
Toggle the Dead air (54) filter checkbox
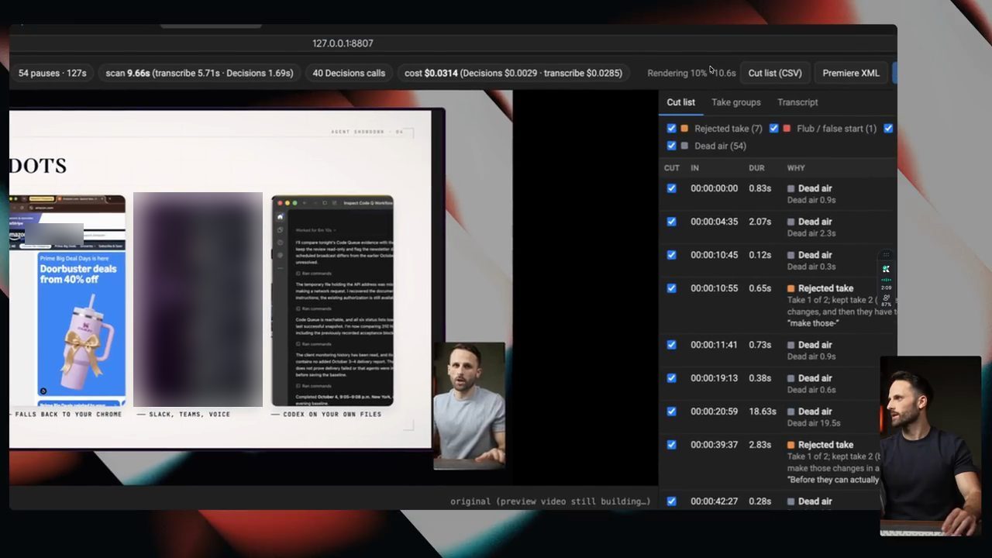point(671,146)
